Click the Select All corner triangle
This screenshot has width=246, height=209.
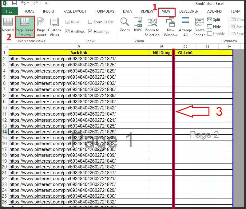[6, 47]
